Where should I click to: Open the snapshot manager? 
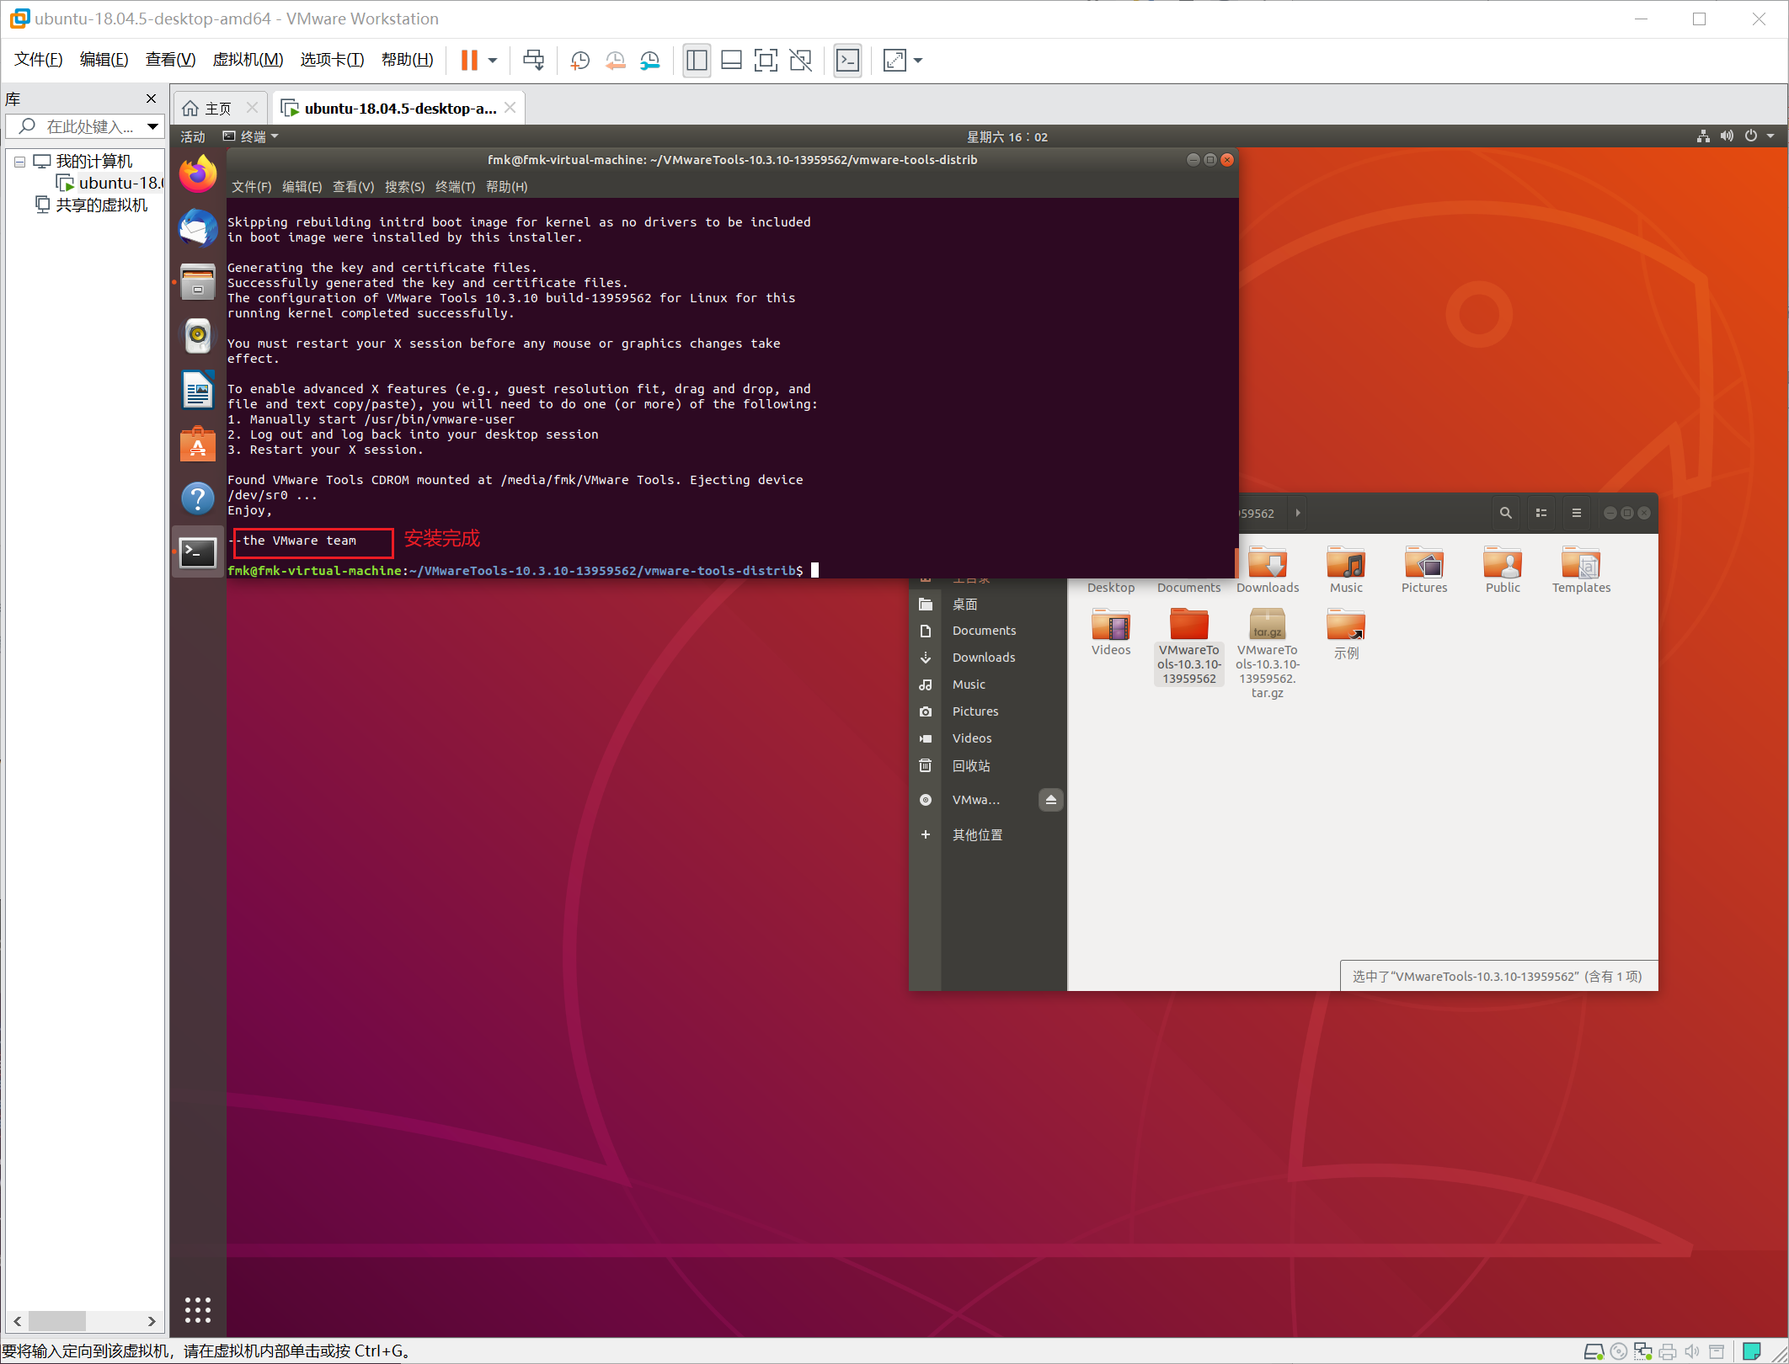tap(650, 60)
